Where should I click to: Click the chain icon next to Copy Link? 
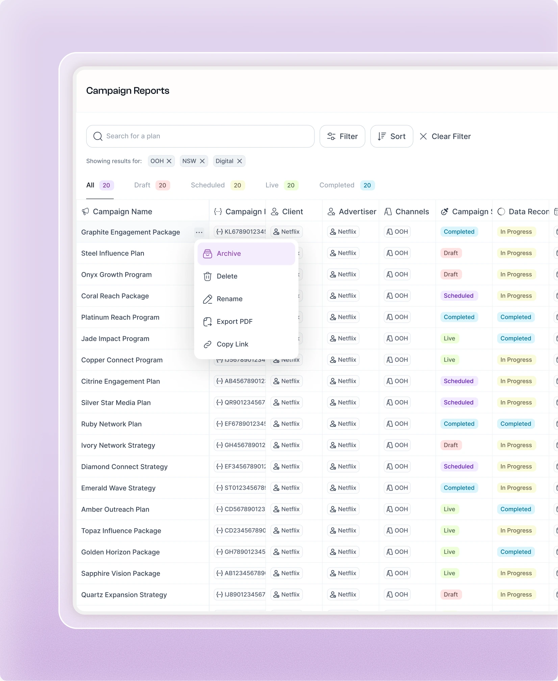click(207, 344)
